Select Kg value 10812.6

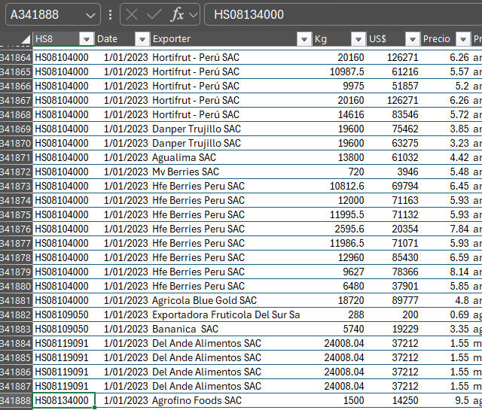coord(339,186)
